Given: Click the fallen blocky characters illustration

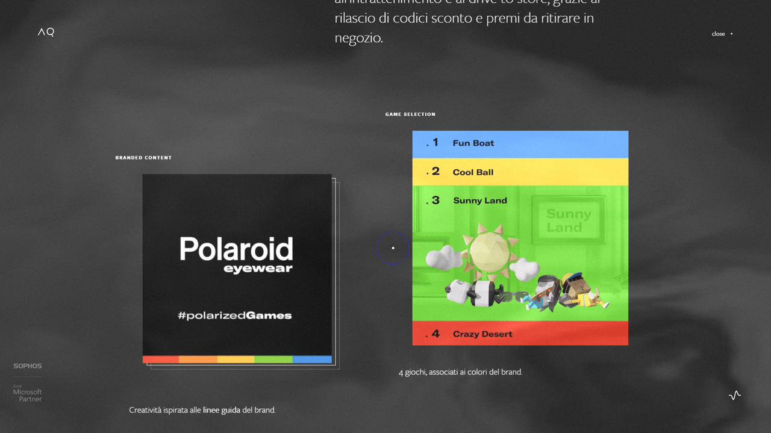Looking at the screenshot, I should [523, 293].
